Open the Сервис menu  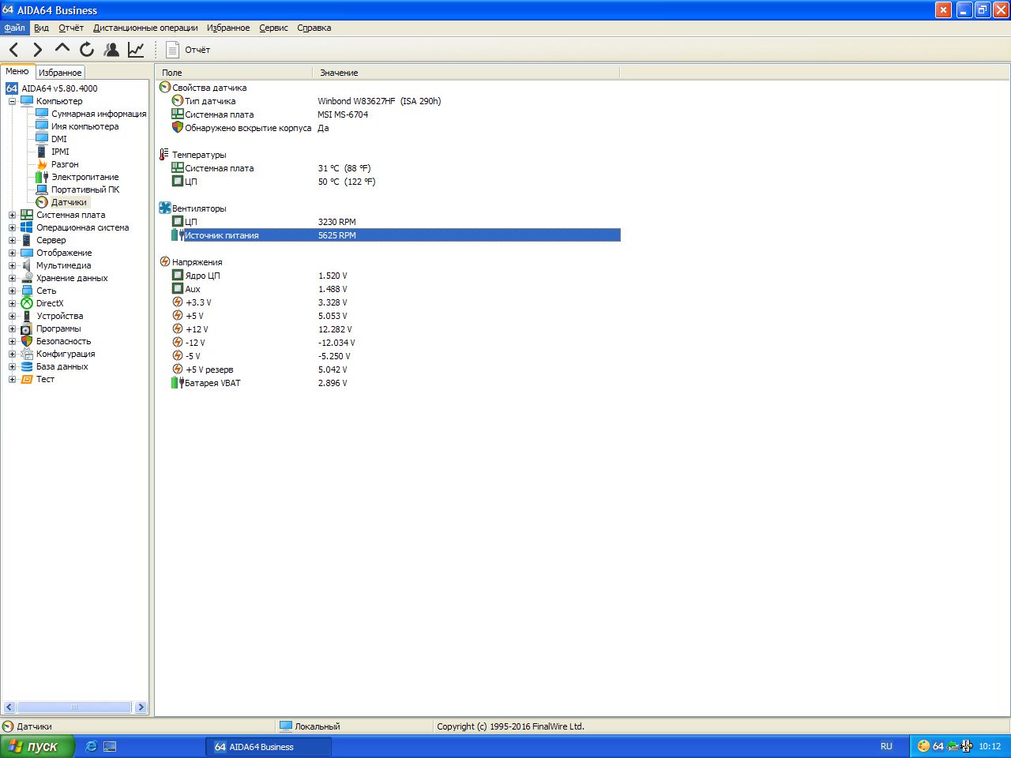pos(273,28)
